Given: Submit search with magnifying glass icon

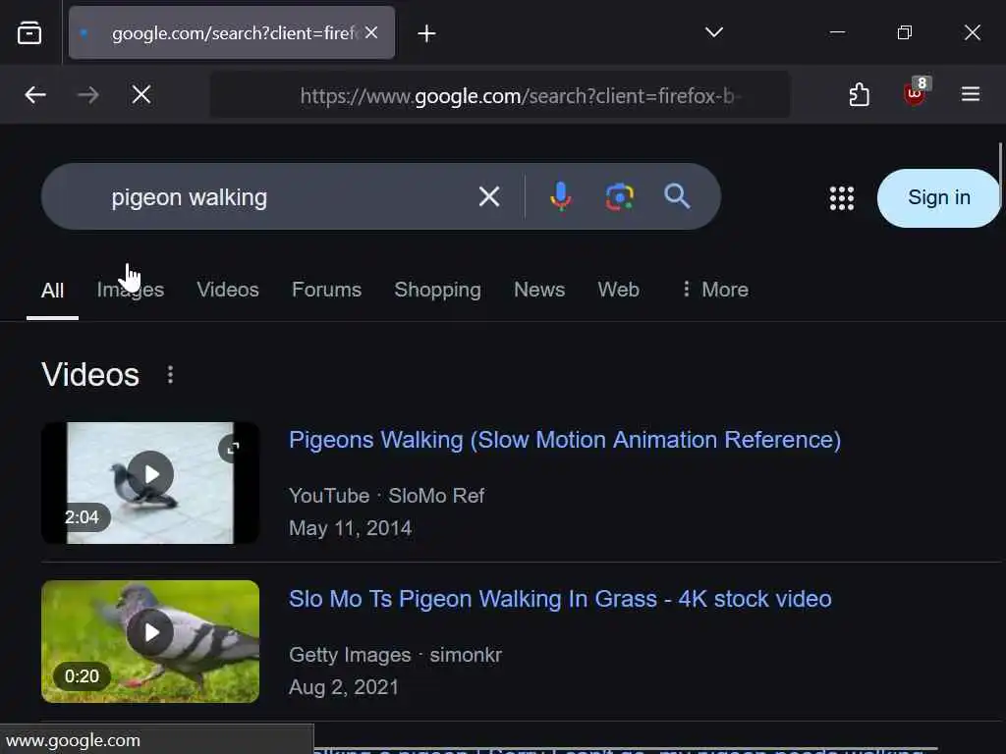Looking at the screenshot, I should (677, 195).
